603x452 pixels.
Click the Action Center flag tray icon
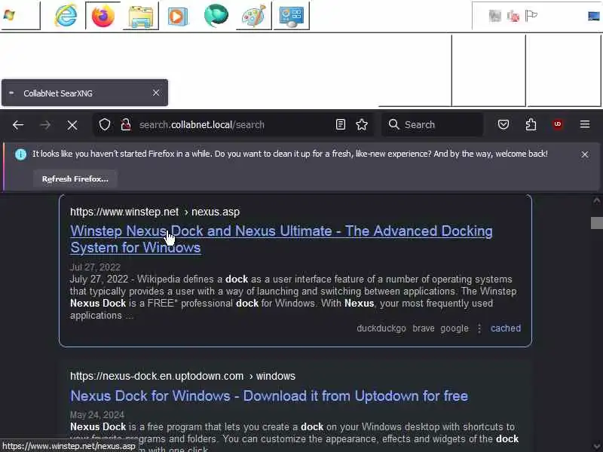(x=531, y=16)
